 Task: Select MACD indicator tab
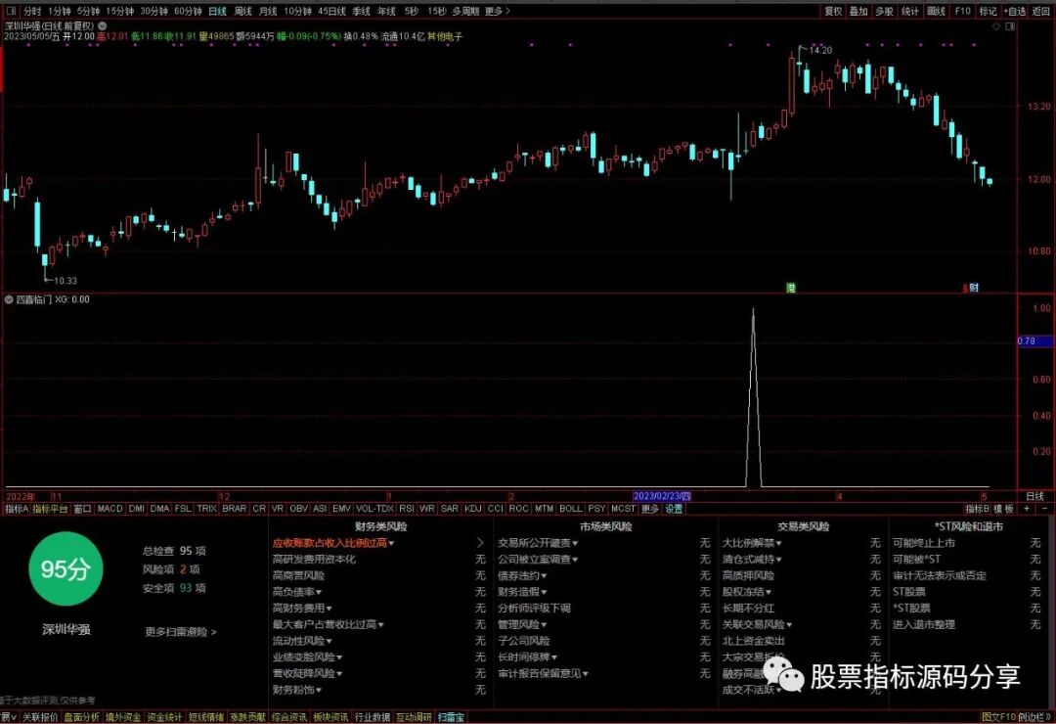point(110,509)
